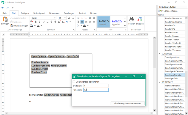Switch to the Einfügen ribbon tab
This screenshot has height=115, width=188.
point(25,13)
